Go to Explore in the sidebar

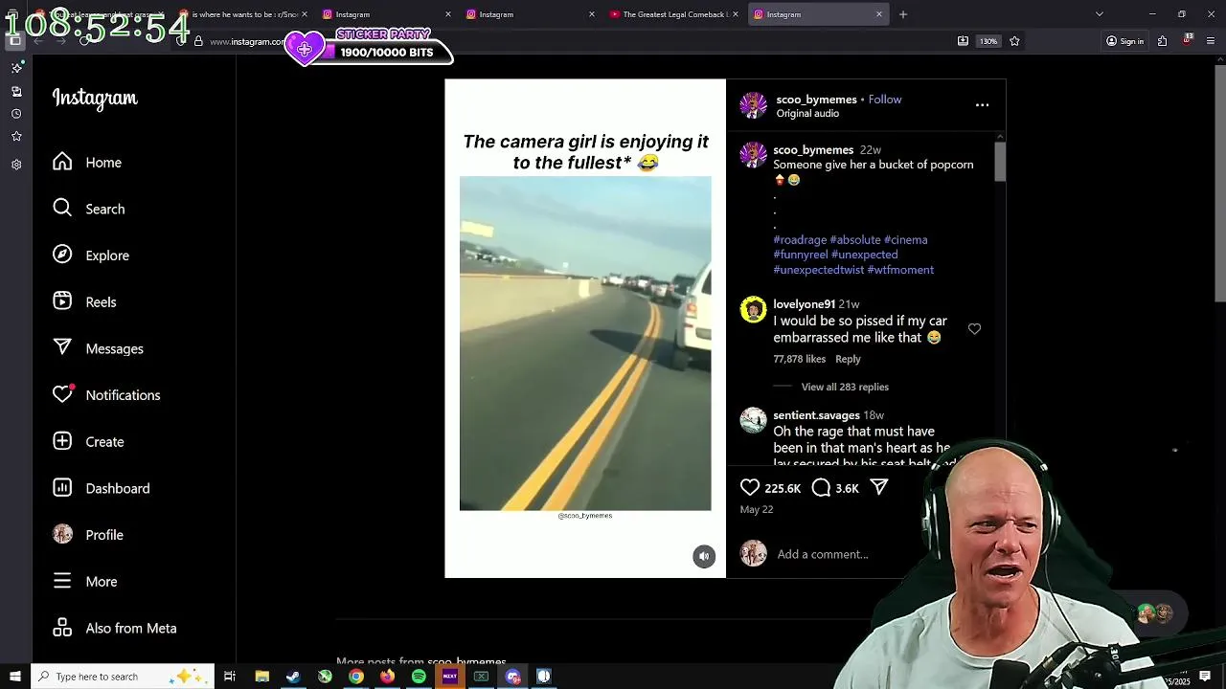(x=91, y=256)
